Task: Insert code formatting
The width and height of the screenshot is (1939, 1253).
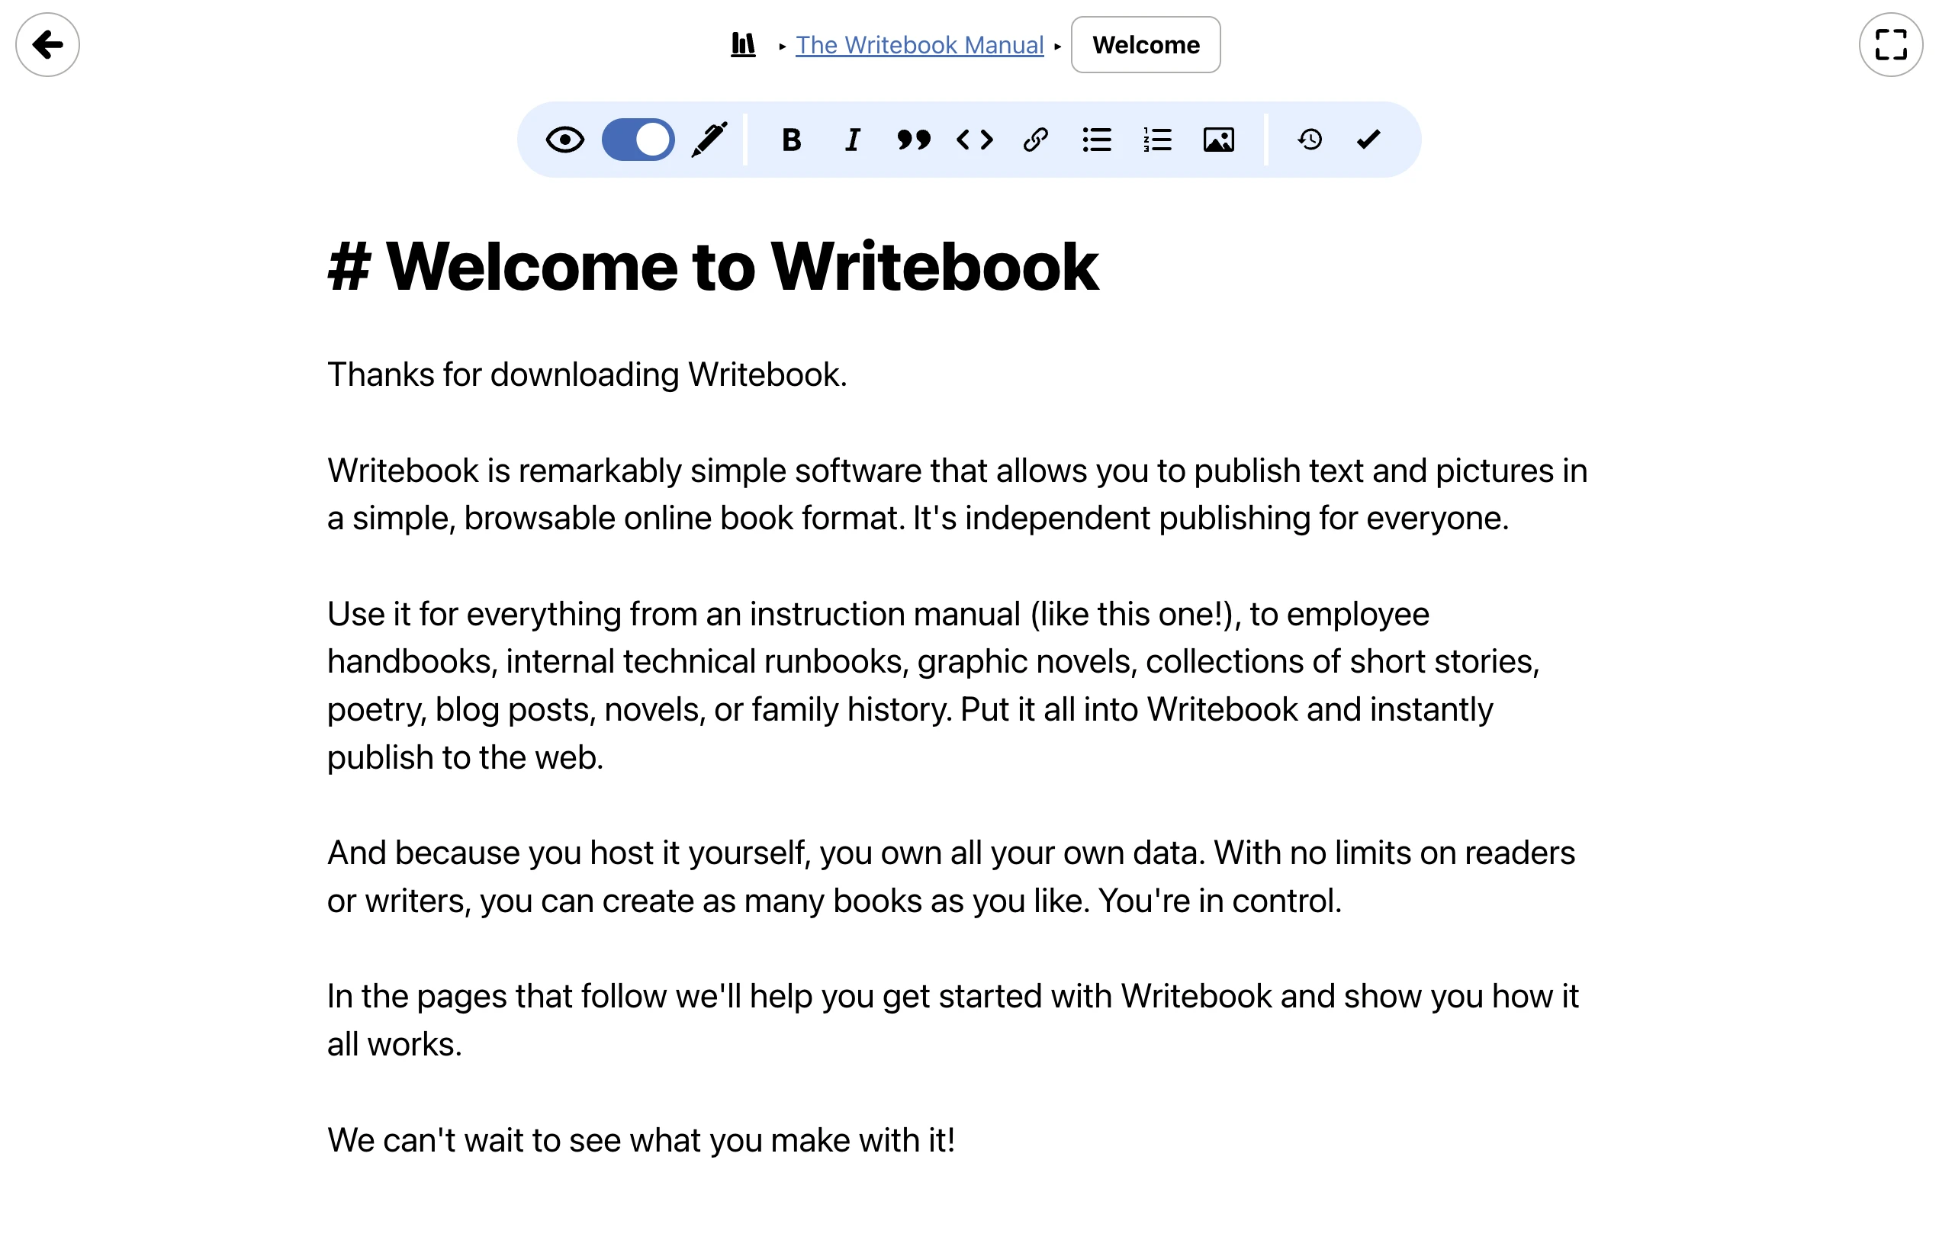Action: [x=974, y=140]
